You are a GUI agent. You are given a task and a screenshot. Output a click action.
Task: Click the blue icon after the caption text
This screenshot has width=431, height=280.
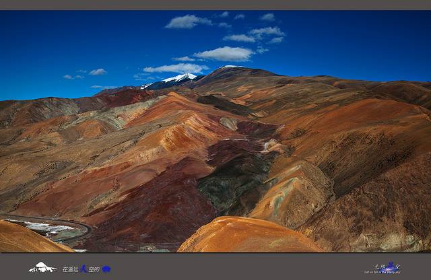tap(106, 269)
